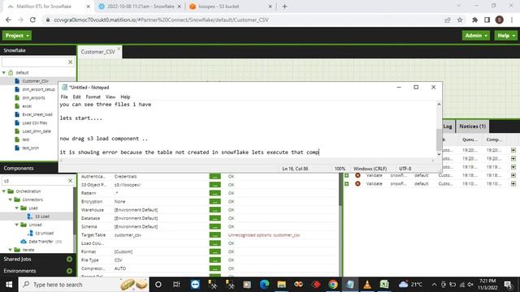Image resolution: width=520 pixels, height=292 pixels.
Task: Open the Chrome profile avatar
Action: coord(500,19)
